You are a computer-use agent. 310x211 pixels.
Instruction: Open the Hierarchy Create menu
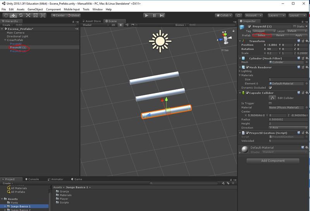pos(7,25)
